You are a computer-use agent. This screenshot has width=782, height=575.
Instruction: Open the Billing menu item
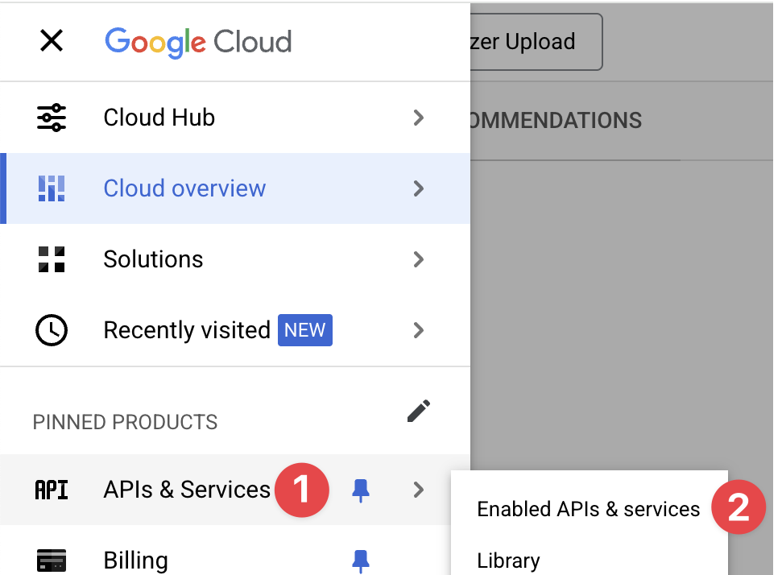tap(135, 560)
